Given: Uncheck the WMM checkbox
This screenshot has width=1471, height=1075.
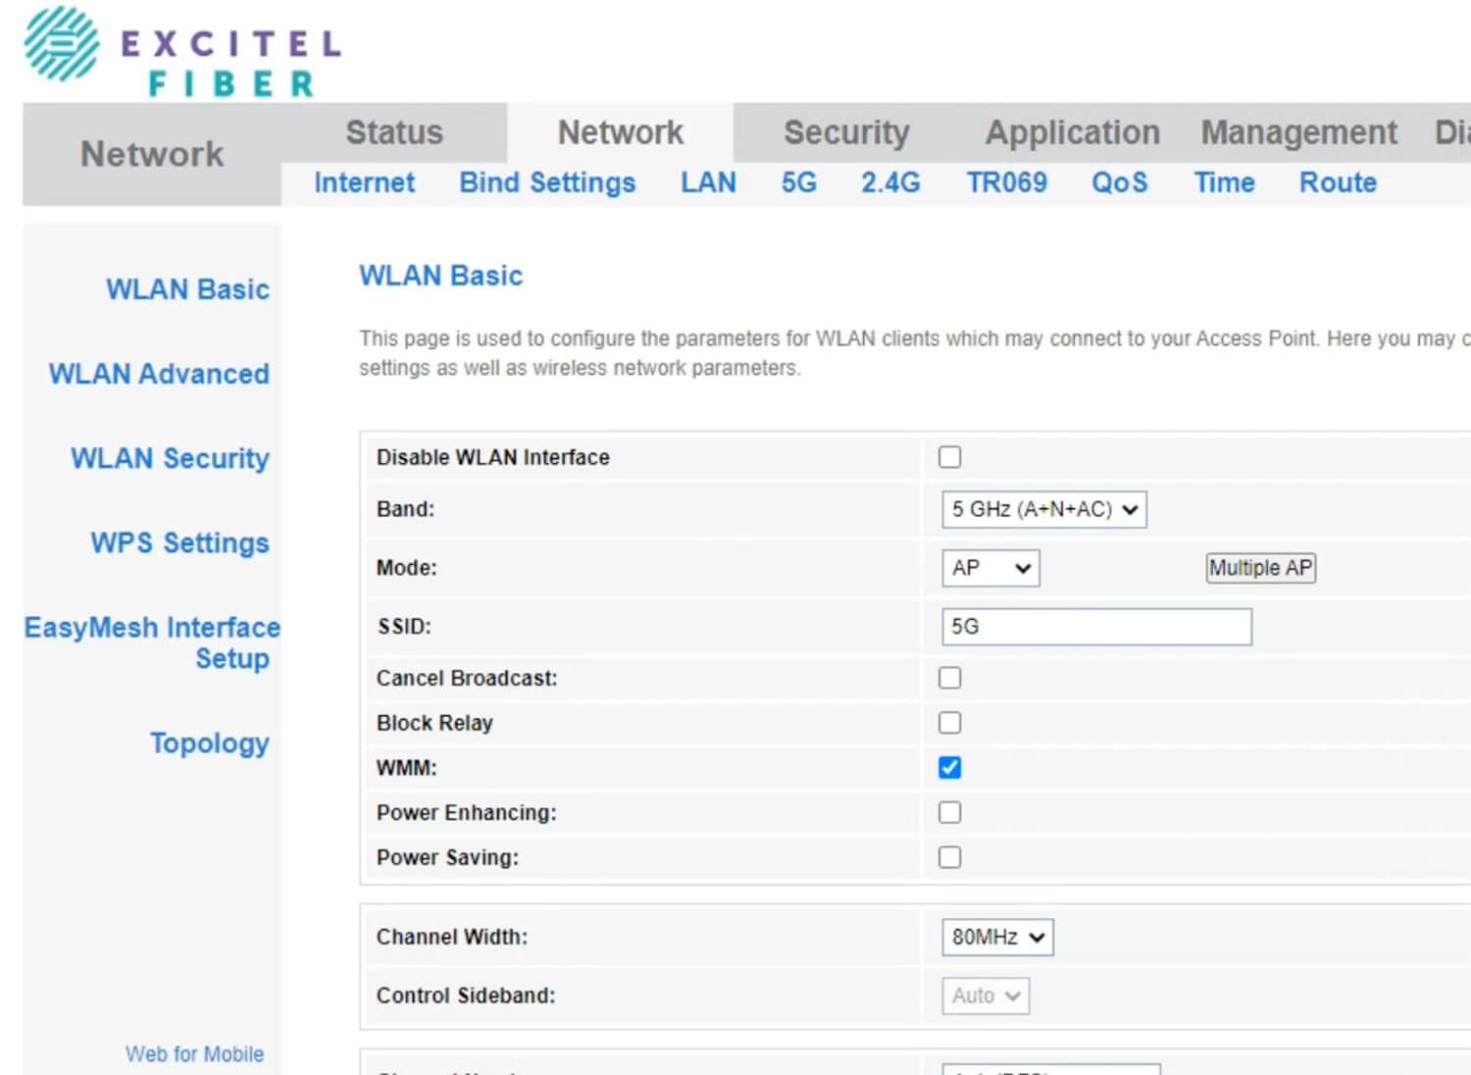Looking at the screenshot, I should tap(949, 767).
